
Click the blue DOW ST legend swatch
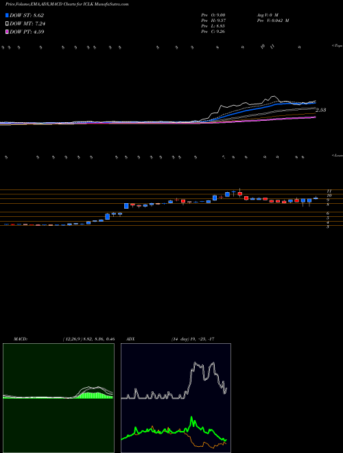tap(7, 15)
